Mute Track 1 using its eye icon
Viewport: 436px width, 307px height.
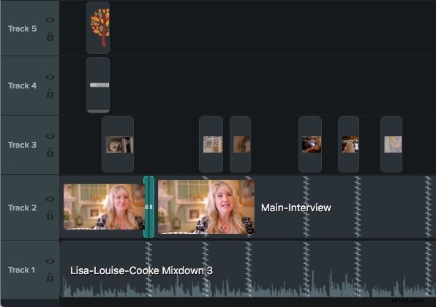tap(50, 261)
